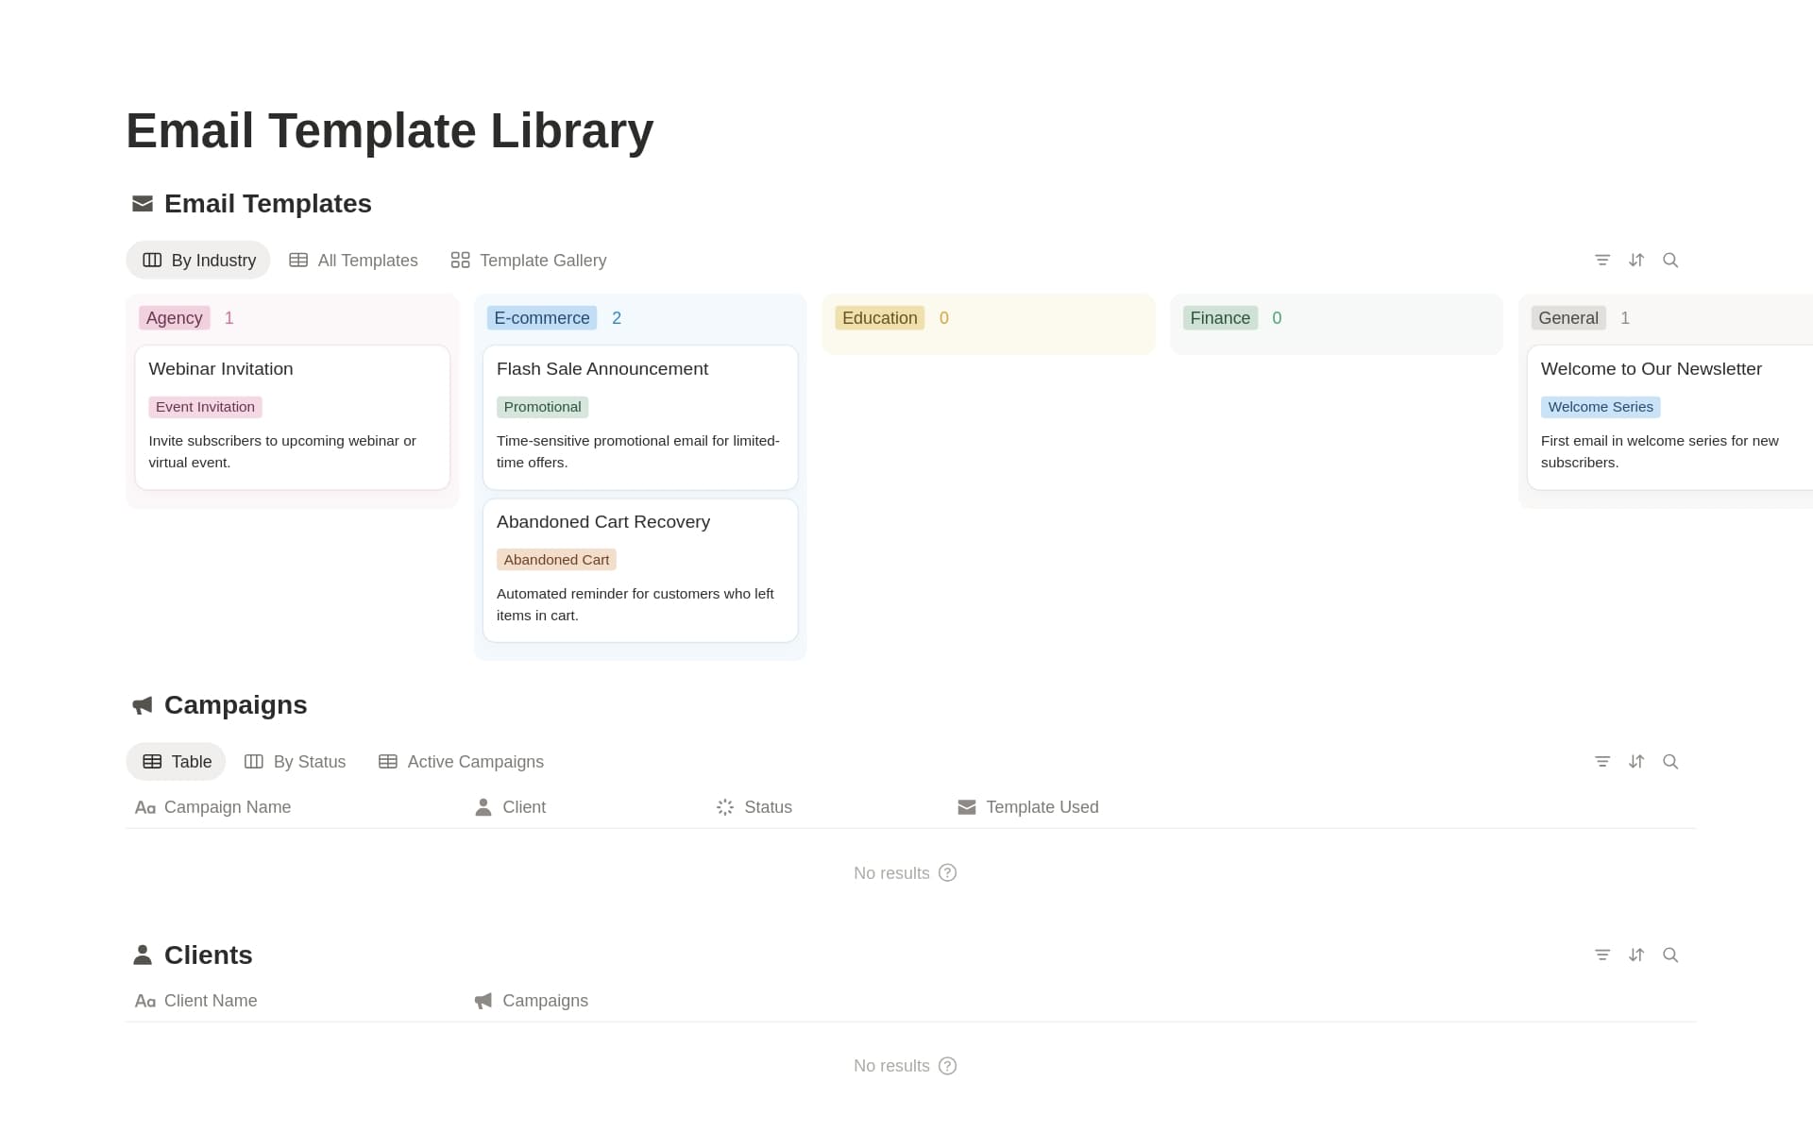Click "Invite subscribers to upcoming webinar" description
This screenshot has height=1132, width=1813.
[282, 451]
